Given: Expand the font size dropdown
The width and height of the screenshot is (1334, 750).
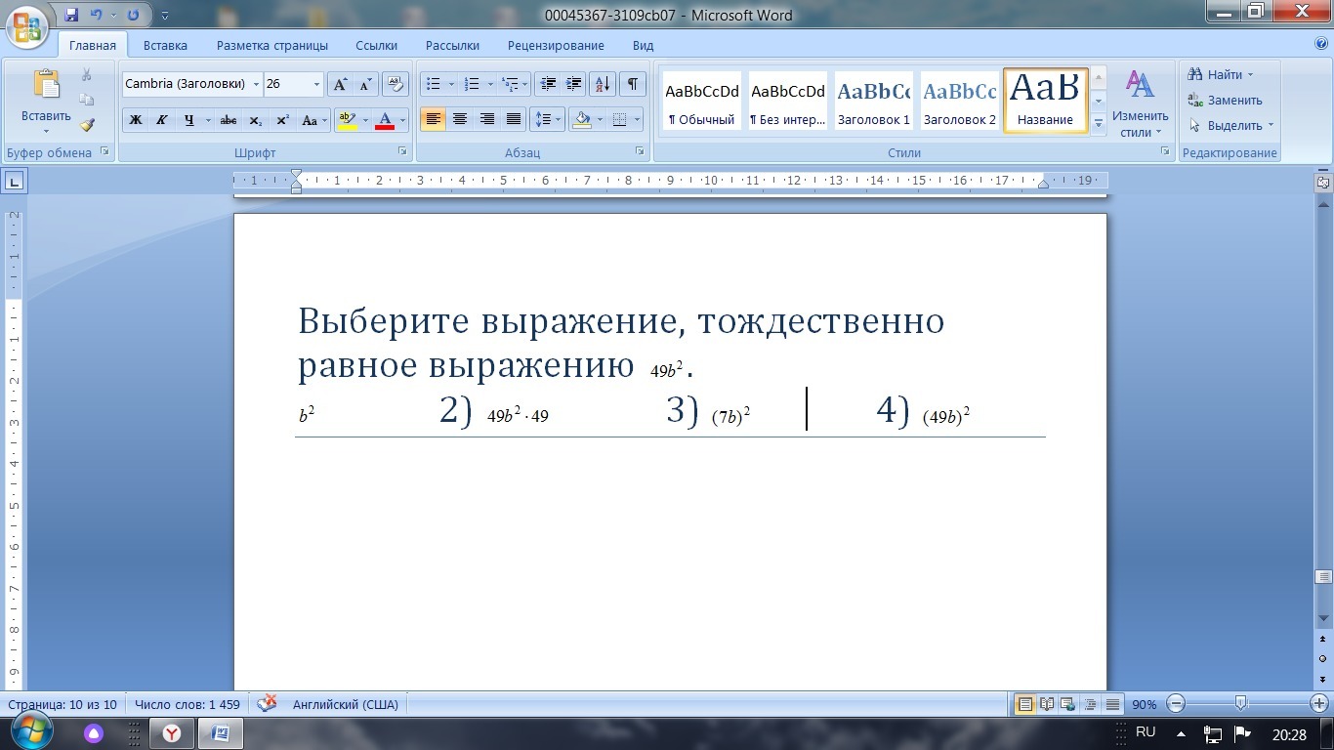Looking at the screenshot, I should click(316, 84).
